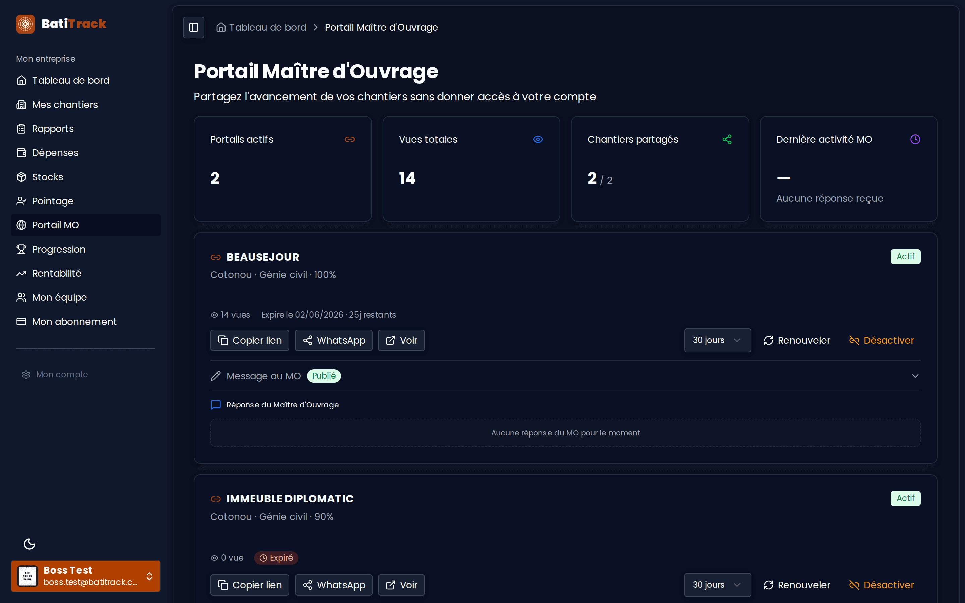965x603 pixels.
Task: Click the Progression trophy icon
Action: coord(21,249)
